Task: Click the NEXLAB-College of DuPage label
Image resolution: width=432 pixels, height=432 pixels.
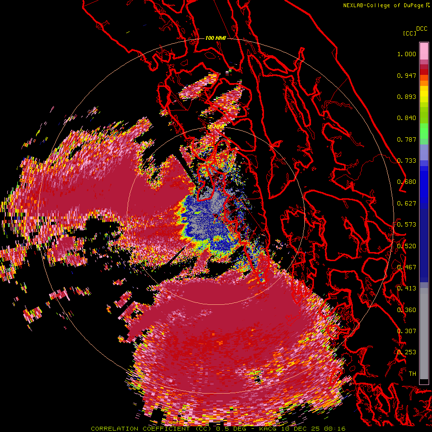Action: pos(383,5)
